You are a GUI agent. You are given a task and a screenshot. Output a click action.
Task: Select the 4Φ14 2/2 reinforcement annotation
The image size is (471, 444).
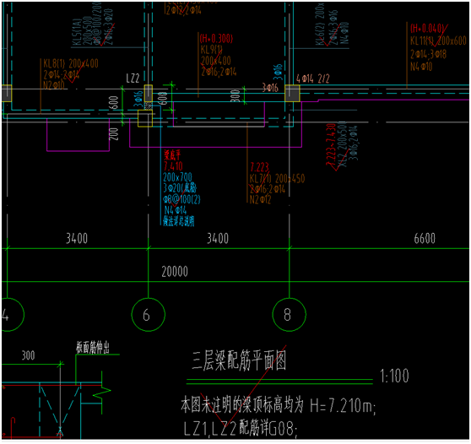312,79
